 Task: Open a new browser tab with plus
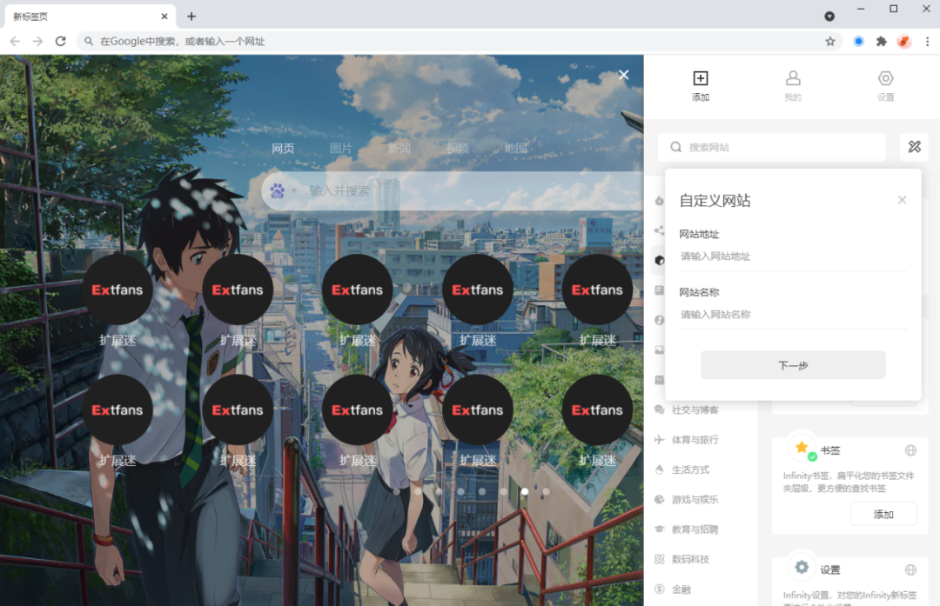[191, 17]
